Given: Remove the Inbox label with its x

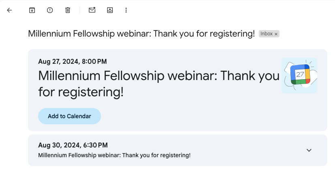Looking at the screenshot, I should (x=276, y=34).
